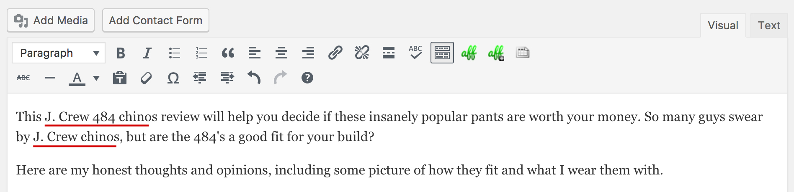This screenshot has width=794, height=192.
Task: Insert a numbered list
Action: pyautogui.click(x=201, y=53)
